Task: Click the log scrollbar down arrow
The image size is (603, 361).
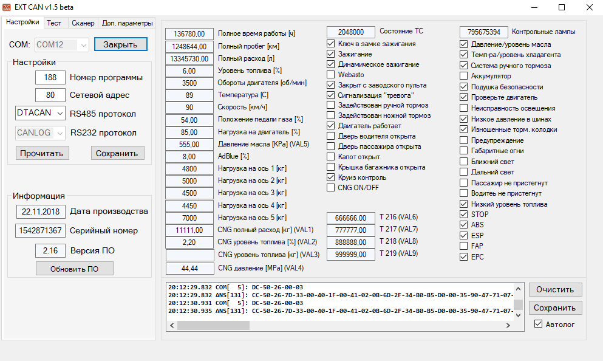Action: pyautogui.click(x=518, y=315)
